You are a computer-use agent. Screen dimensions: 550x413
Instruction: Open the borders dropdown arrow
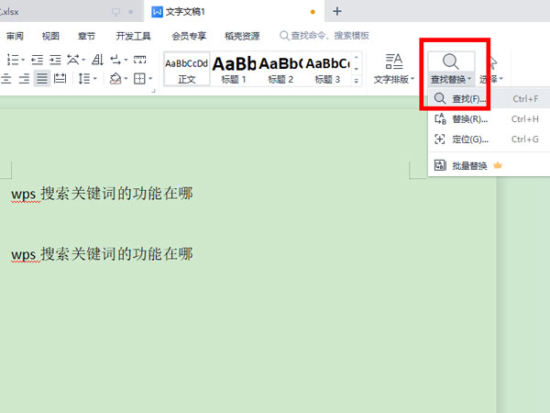pyautogui.click(x=150, y=78)
